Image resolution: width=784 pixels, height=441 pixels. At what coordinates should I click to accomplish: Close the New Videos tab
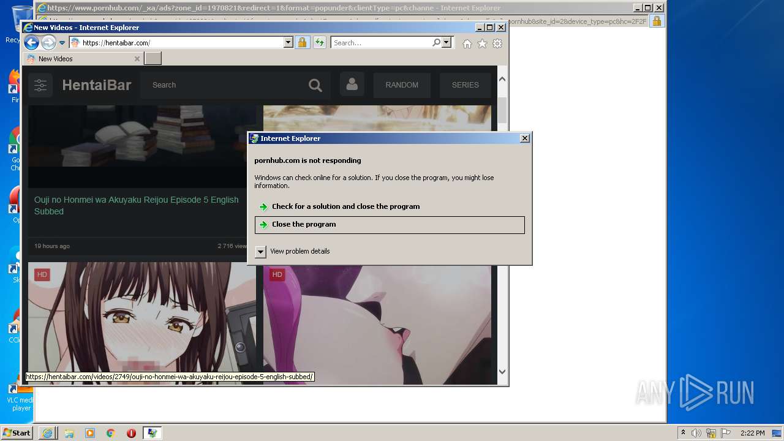[x=137, y=59]
